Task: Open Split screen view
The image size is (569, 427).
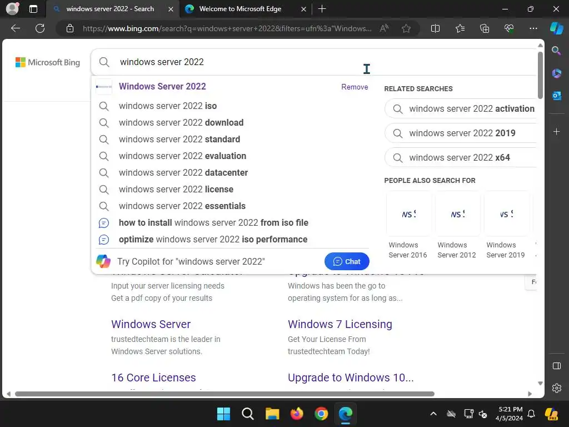Action: pyautogui.click(x=435, y=28)
